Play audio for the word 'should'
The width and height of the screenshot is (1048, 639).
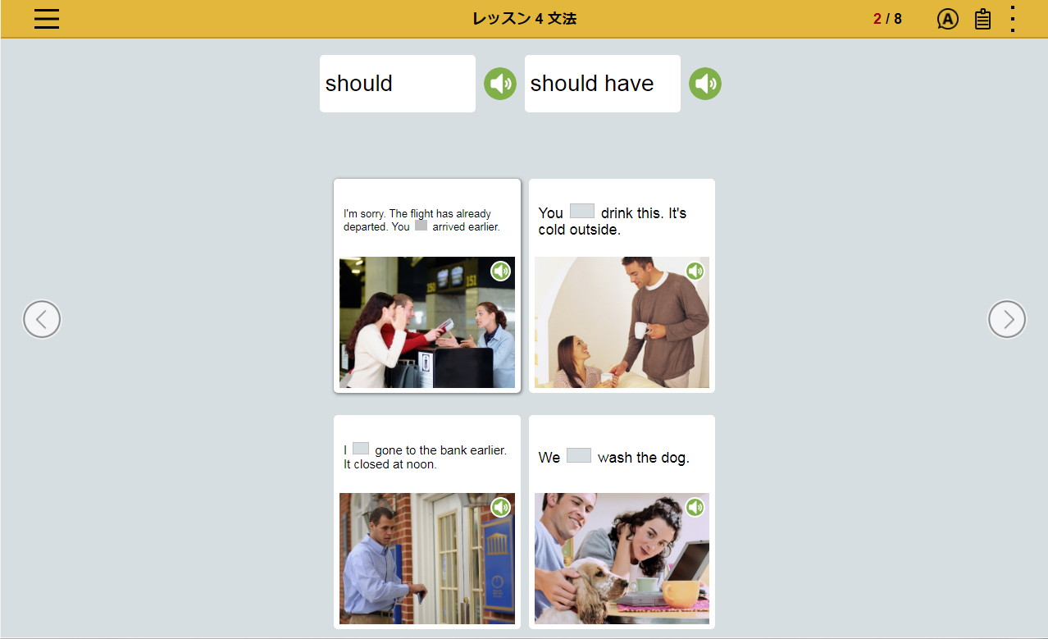[x=500, y=84]
